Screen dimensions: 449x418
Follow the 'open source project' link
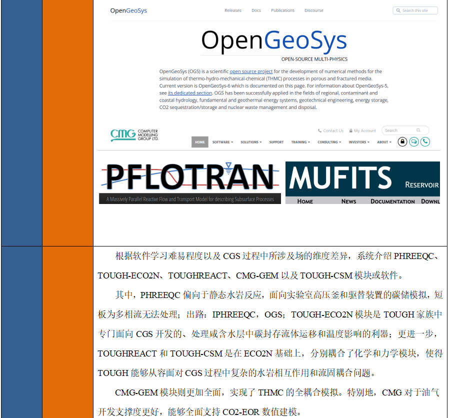(x=251, y=71)
